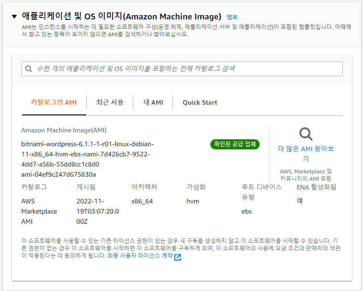Click the 아키텍처 column label

144,187
